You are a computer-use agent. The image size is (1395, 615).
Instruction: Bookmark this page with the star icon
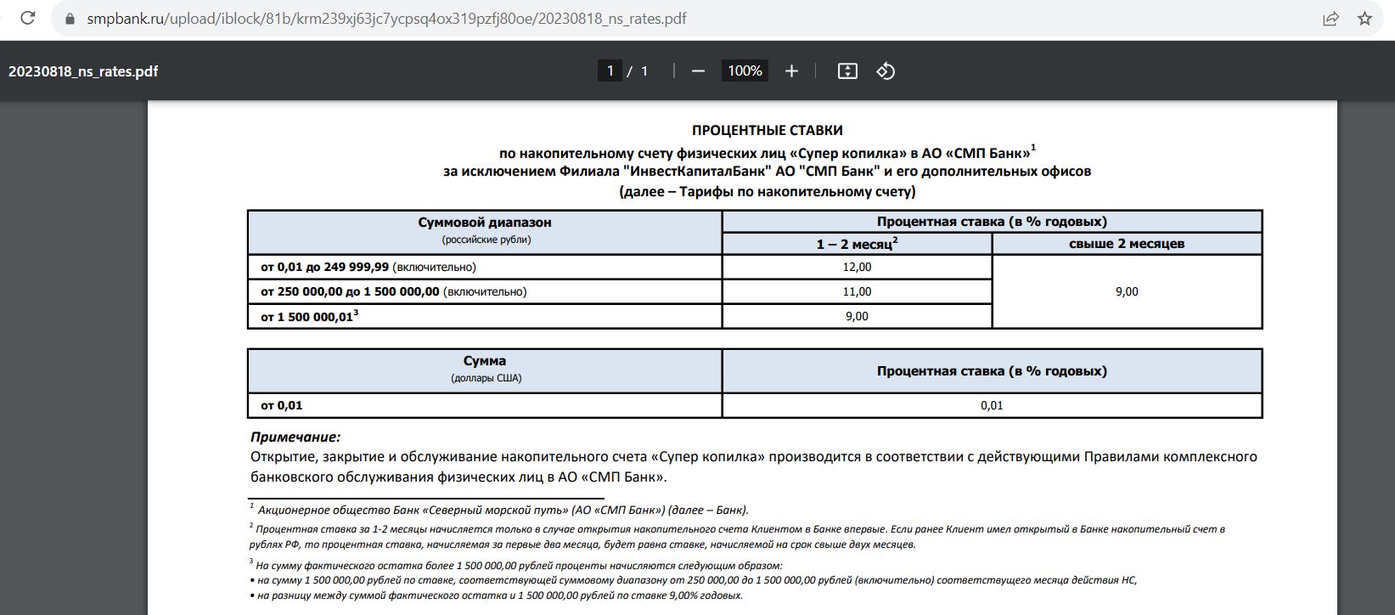[1364, 18]
